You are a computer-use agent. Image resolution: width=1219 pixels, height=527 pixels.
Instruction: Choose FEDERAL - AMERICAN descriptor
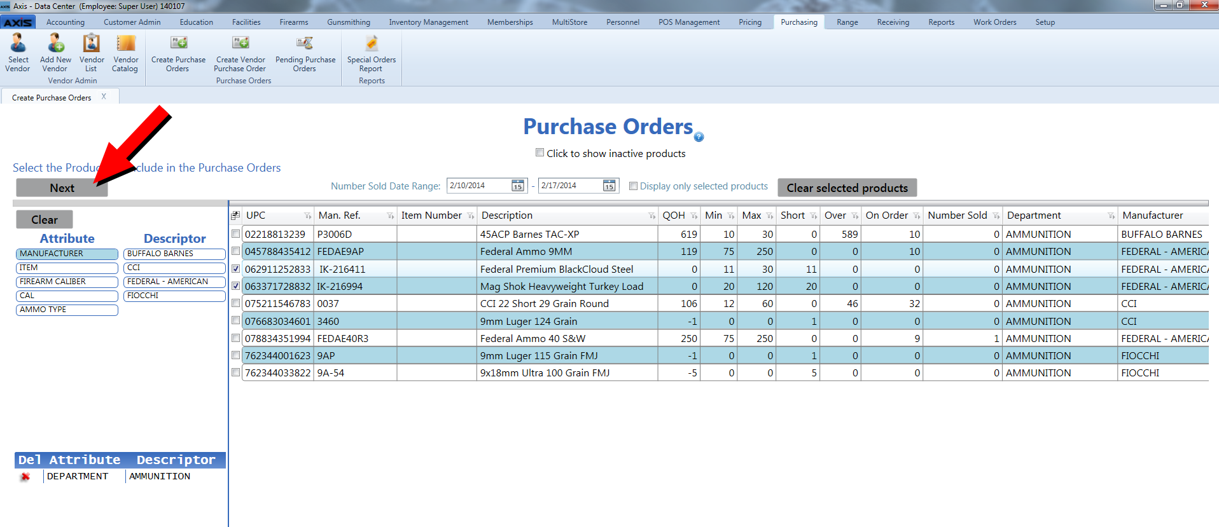click(x=174, y=282)
